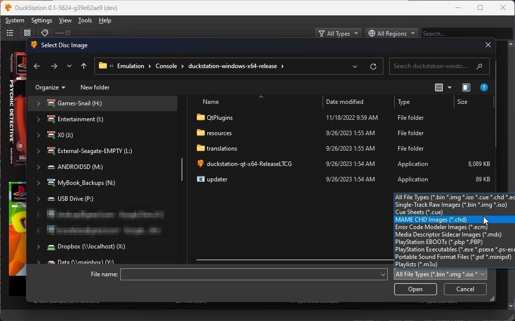Open the Organize dropdown menu

point(50,87)
